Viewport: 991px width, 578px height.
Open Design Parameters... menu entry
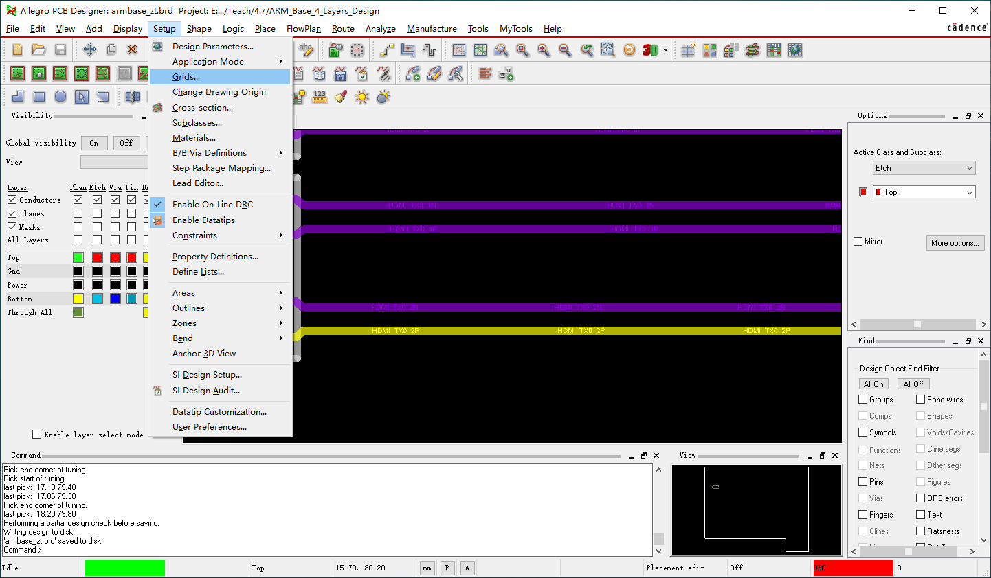(x=220, y=47)
